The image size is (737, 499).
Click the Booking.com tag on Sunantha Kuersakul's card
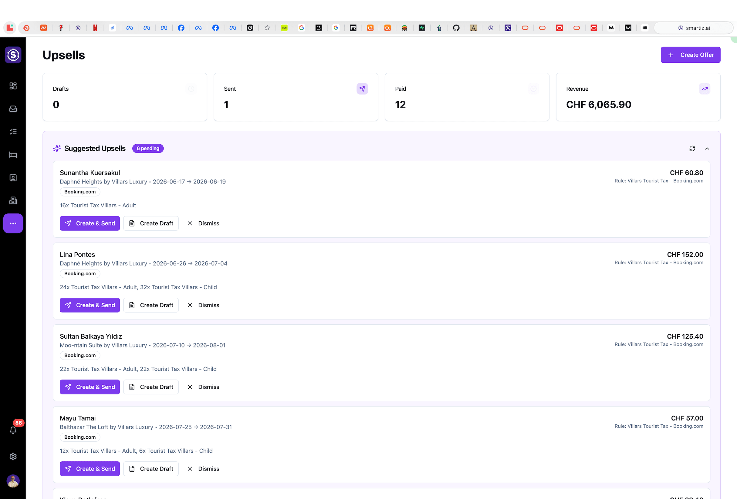click(x=80, y=192)
